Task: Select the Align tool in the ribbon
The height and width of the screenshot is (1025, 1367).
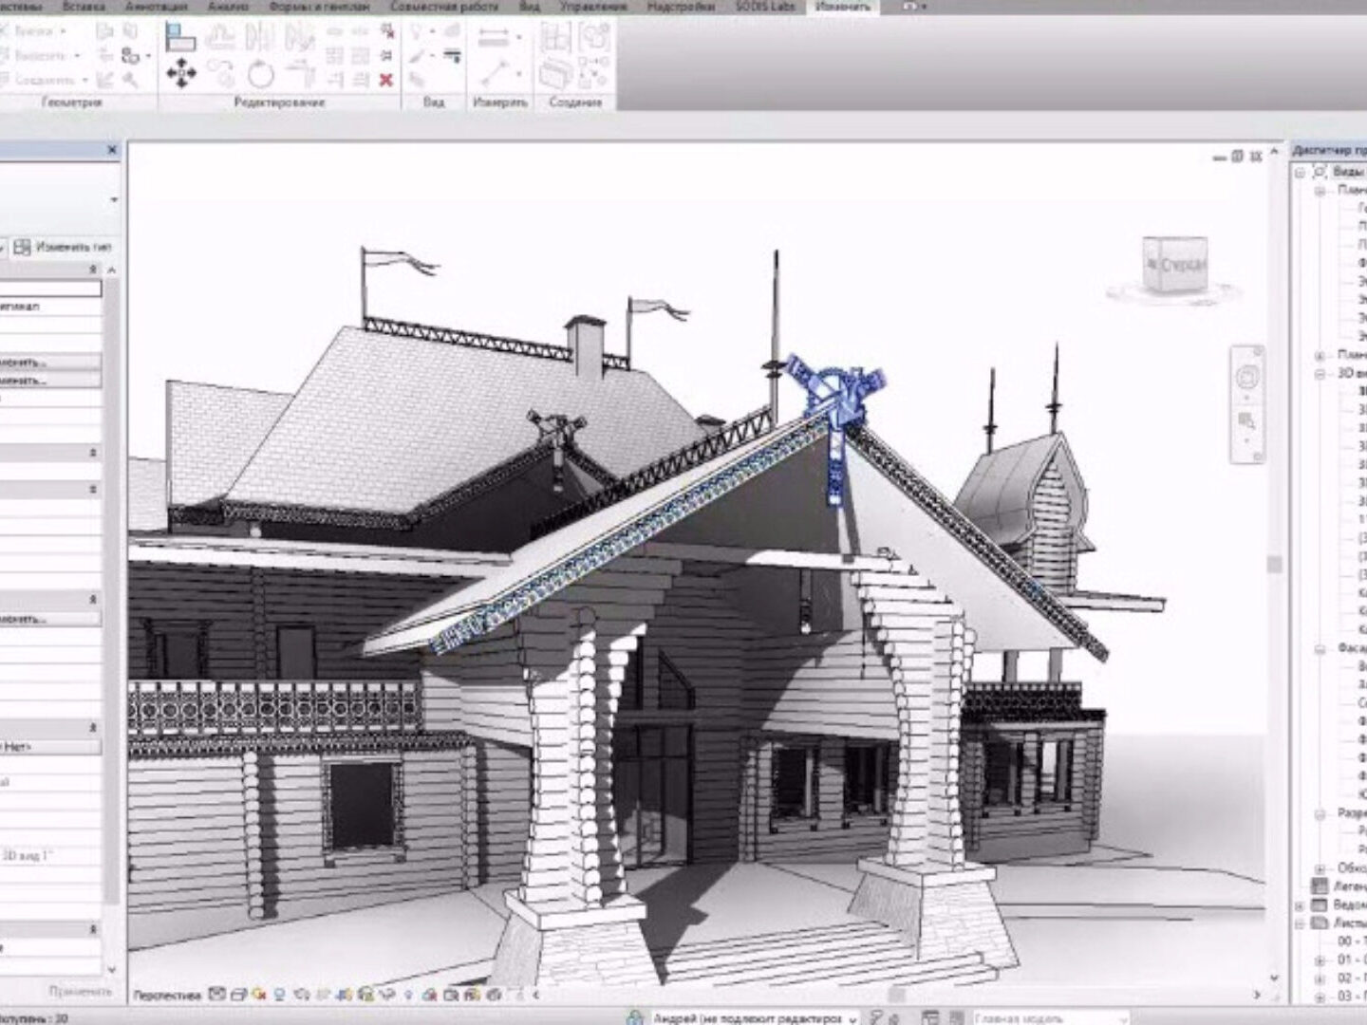Action: point(179,37)
